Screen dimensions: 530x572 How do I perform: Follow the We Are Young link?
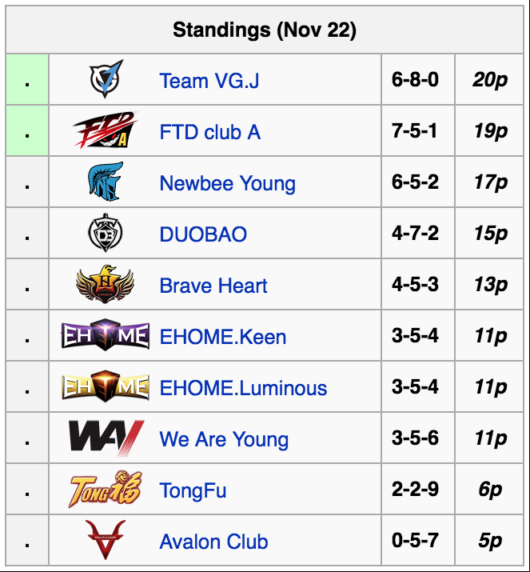pyautogui.click(x=224, y=439)
